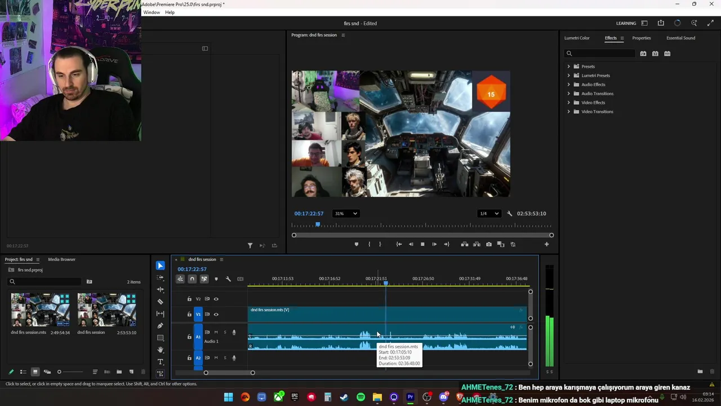Toggle lock on track V2
721x406 pixels.
pyautogui.click(x=189, y=299)
